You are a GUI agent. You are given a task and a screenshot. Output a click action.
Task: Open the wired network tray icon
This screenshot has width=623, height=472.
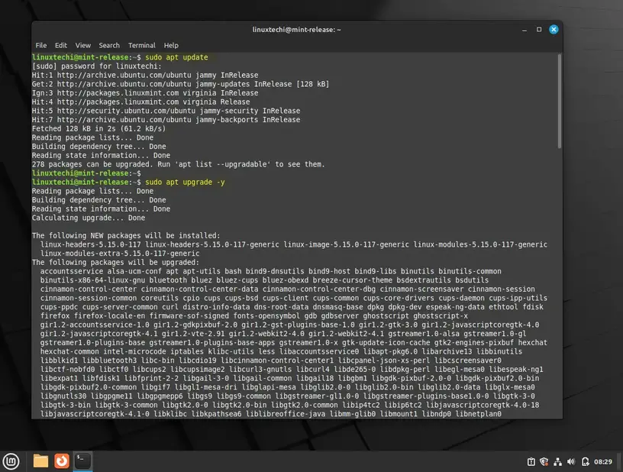557,461
